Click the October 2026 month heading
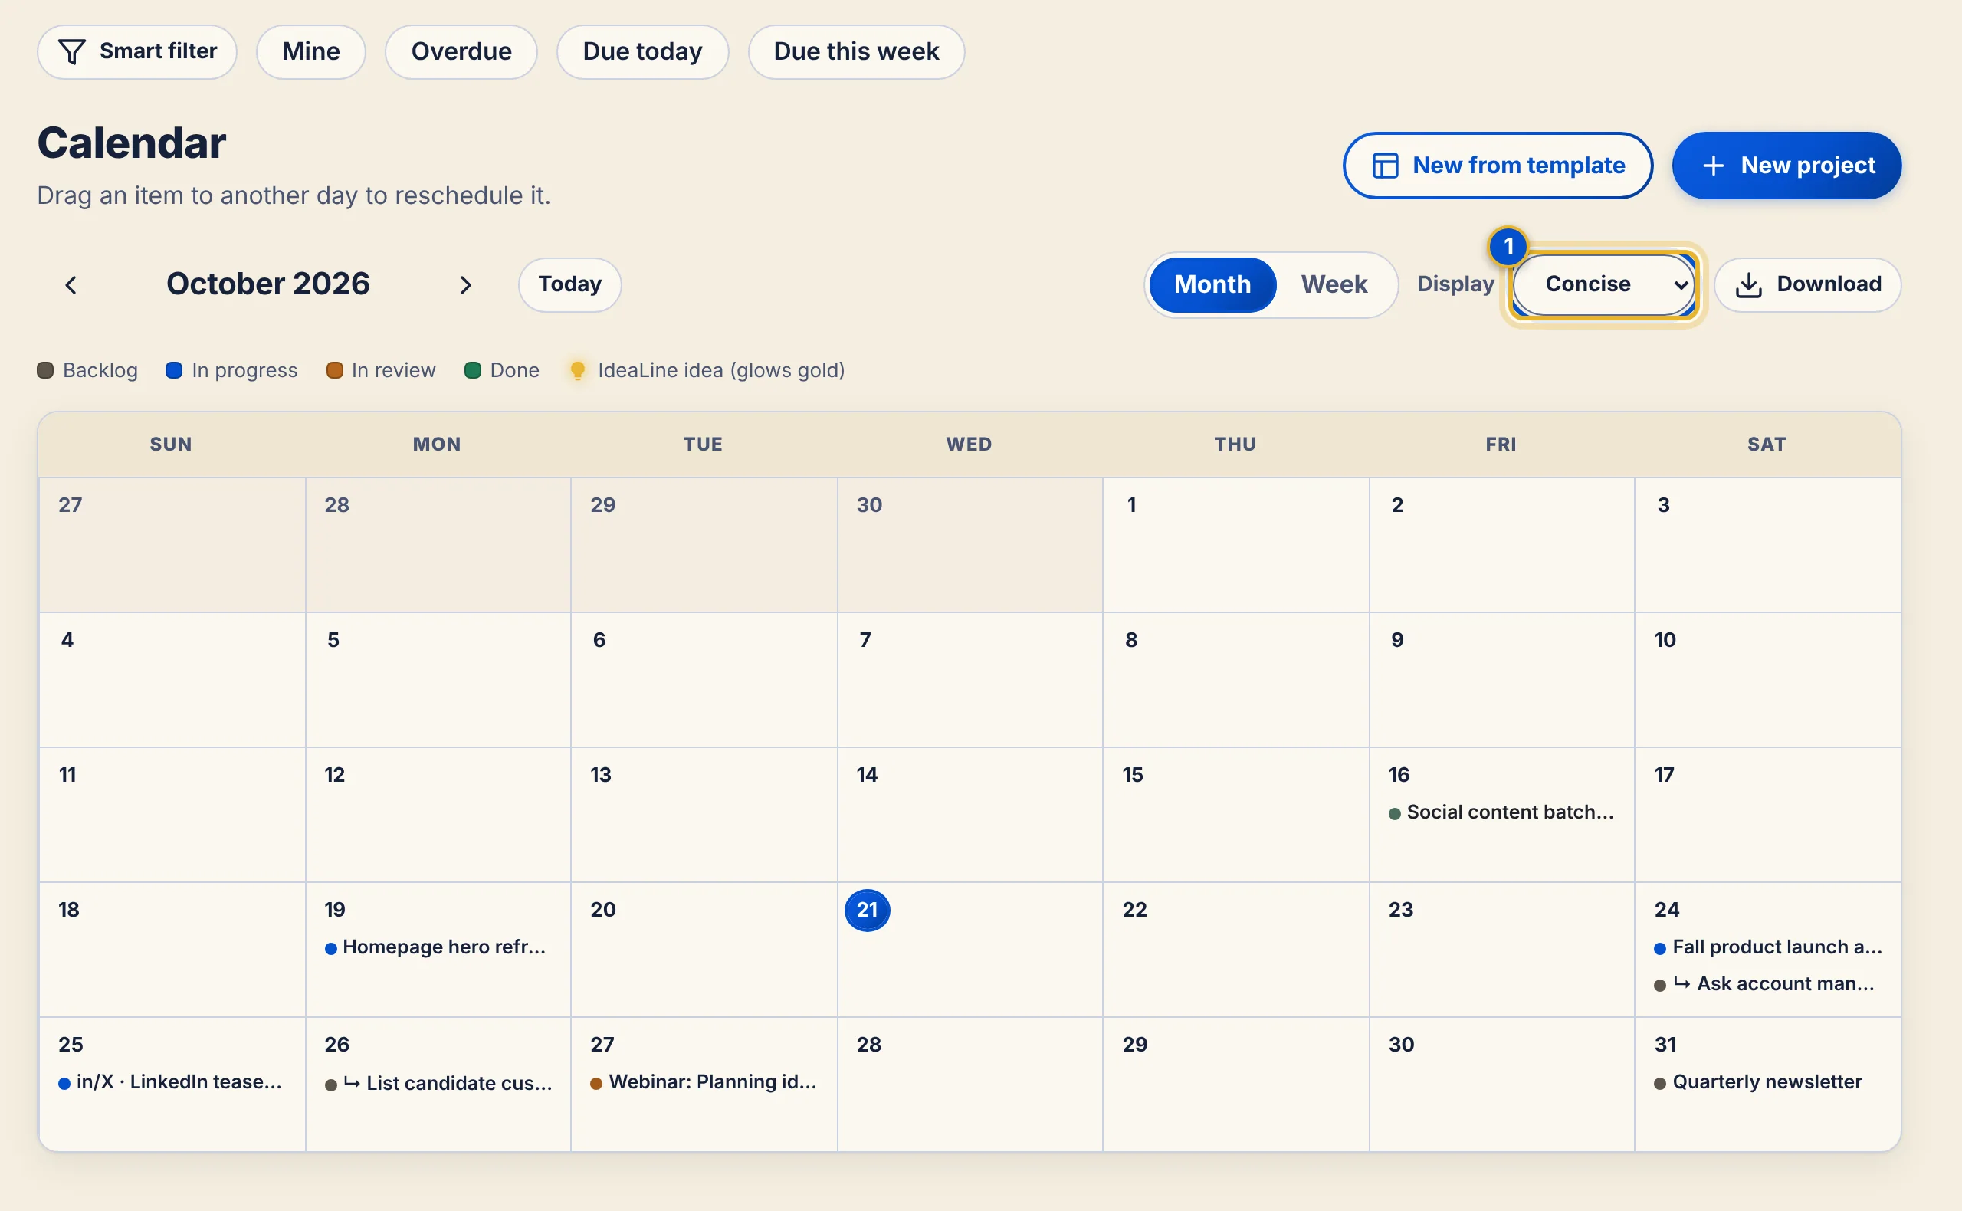Image resolution: width=1962 pixels, height=1211 pixels. click(x=268, y=284)
